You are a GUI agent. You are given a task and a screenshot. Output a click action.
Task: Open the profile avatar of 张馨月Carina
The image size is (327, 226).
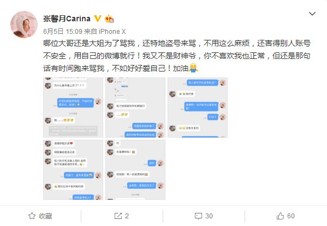coord(24,25)
